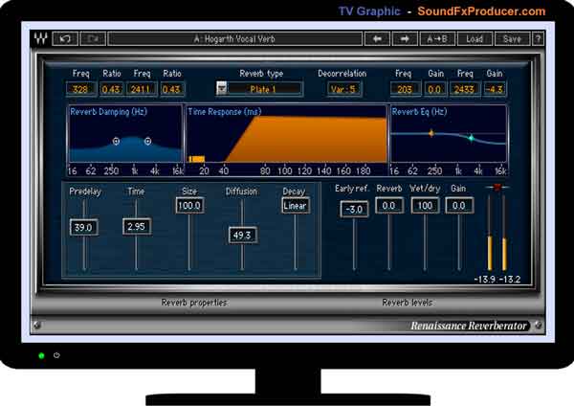Viewport: 574px width, 406px height.
Task: Undo the last parameter change
Action: 65,39
